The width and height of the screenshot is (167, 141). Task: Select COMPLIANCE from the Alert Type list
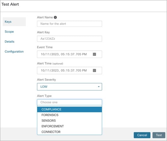pos(70,109)
